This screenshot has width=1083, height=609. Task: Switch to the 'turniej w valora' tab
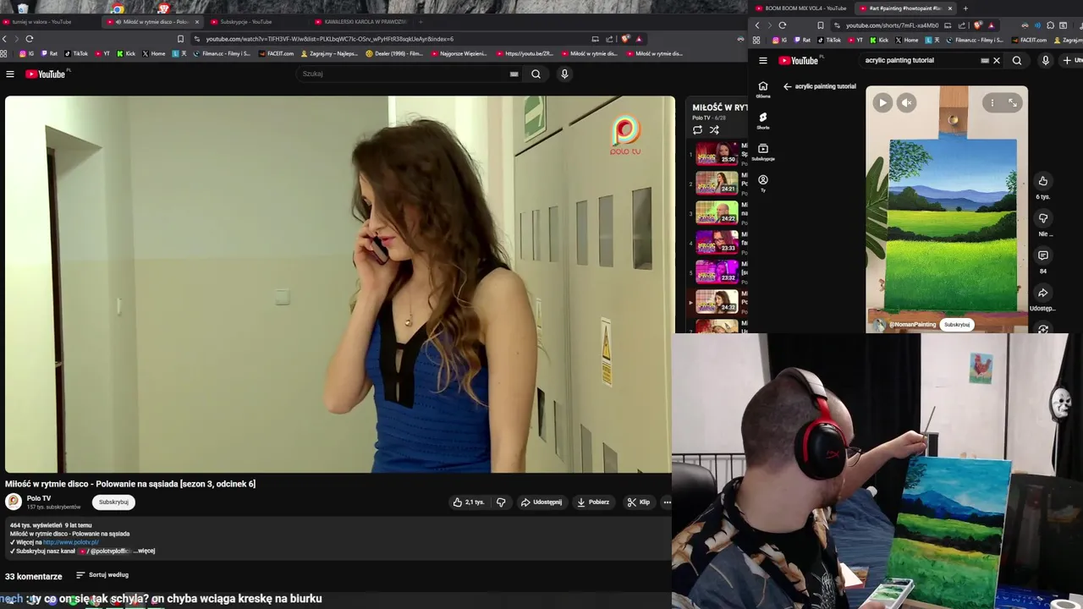(42, 22)
